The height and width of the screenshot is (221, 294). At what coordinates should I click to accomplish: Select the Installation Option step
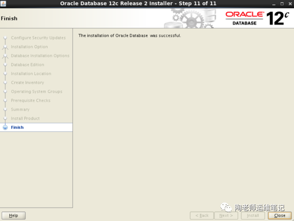(x=29, y=47)
